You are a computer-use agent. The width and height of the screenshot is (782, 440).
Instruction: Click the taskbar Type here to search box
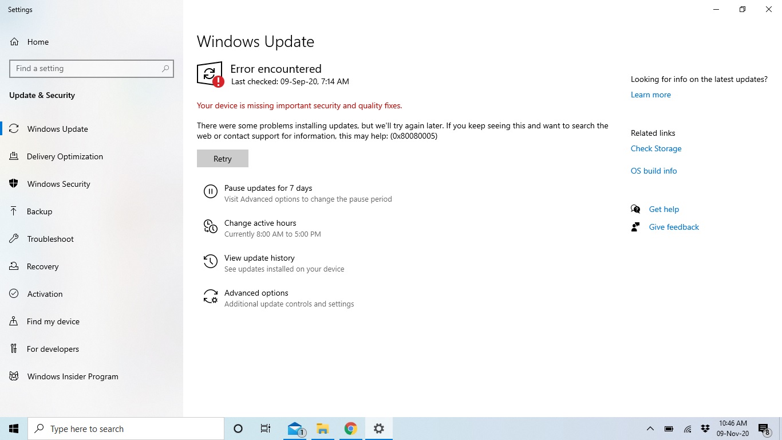click(x=126, y=429)
